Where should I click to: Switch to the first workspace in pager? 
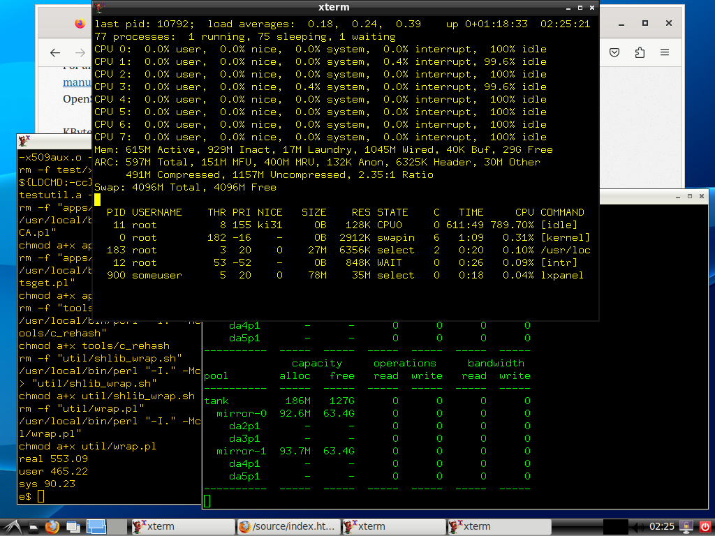coord(96,526)
